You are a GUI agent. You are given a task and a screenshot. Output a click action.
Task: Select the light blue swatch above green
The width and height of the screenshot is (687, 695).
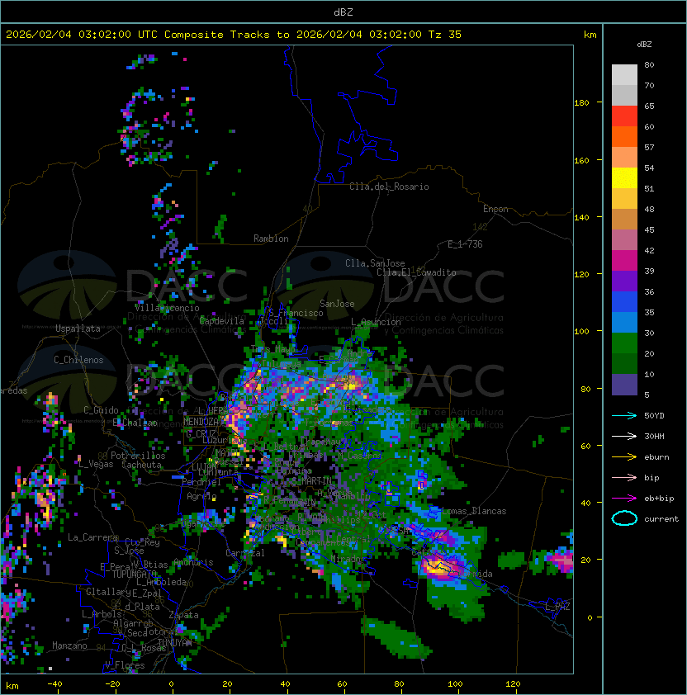[624, 323]
